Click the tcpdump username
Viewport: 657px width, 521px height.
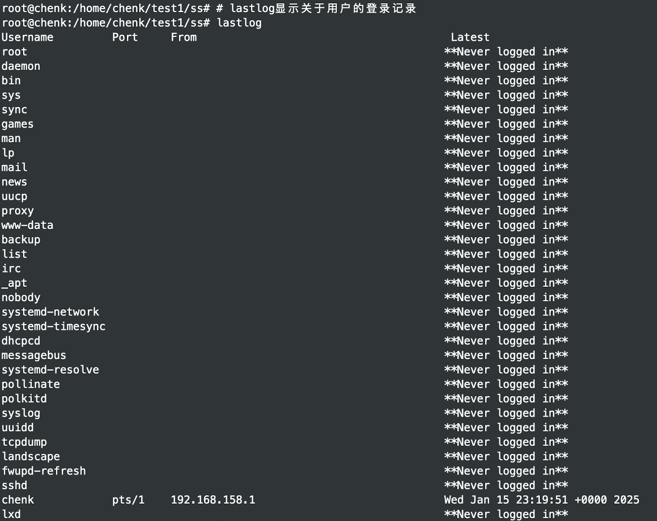pyautogui.click(x=24, y=442)
